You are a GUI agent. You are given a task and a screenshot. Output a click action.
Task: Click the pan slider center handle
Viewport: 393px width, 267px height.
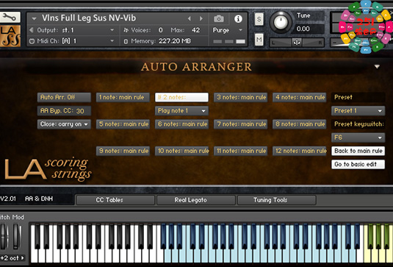pyautogui.click(x=297, y=43)
